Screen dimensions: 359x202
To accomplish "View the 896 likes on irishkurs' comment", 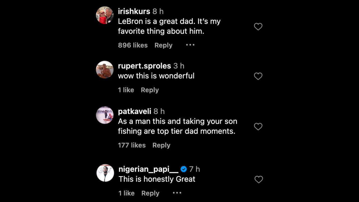I will [133, 45].
